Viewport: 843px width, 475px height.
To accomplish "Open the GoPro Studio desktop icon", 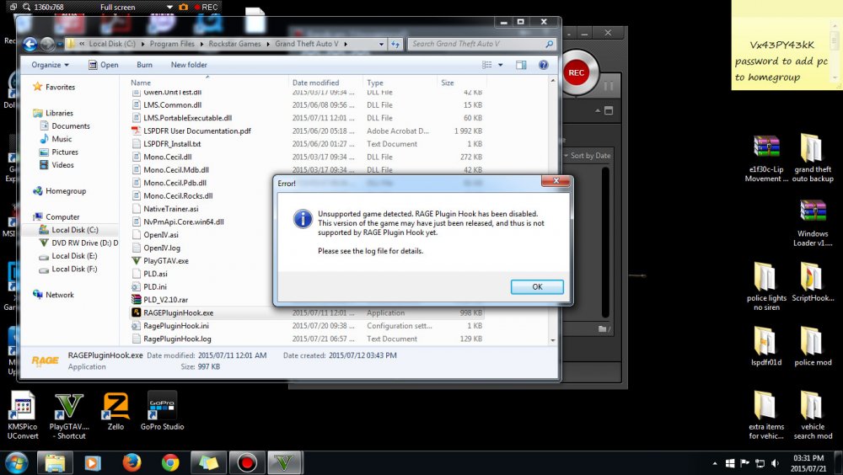I will coord(163,412).
